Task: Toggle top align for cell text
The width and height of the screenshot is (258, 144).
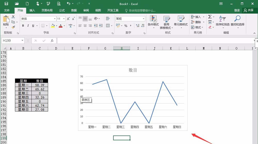Action: point(80,19)
